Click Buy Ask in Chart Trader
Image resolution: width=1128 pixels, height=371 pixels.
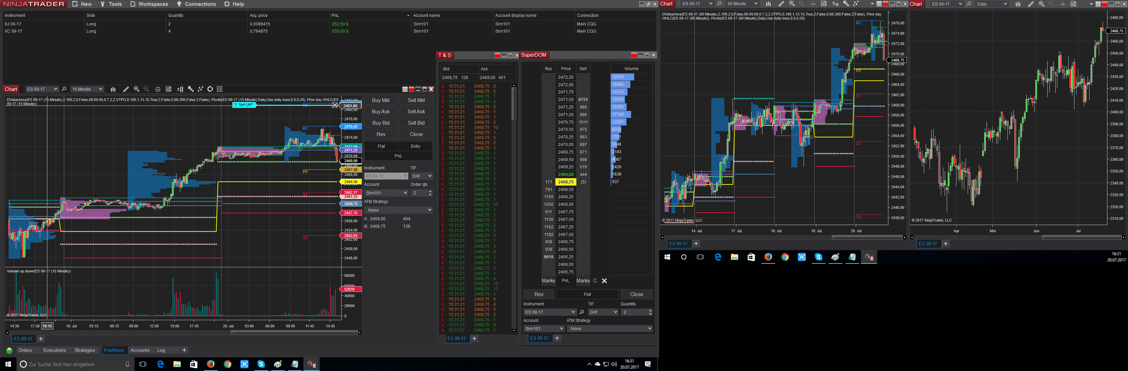click(x=381, y=112)
